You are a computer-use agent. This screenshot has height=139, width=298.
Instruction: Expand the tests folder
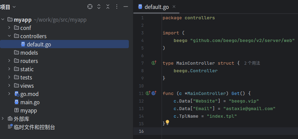[9, 77]
